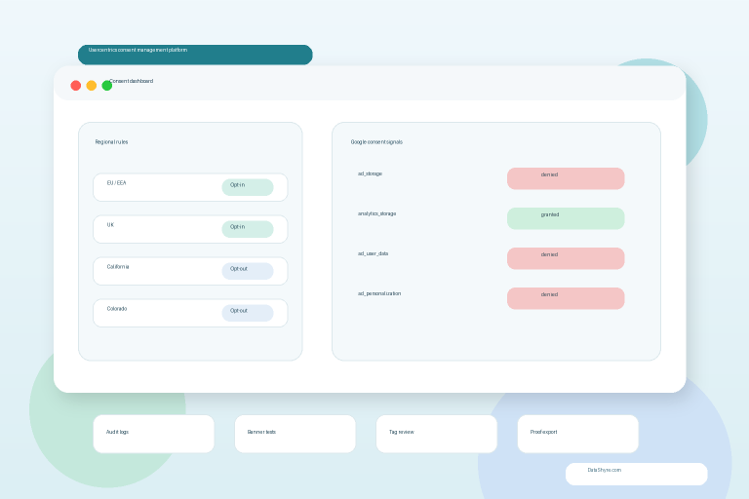749x499 pixels.
Task: Click the Usercentrics consent management platform banner
Action: [195, 55]
